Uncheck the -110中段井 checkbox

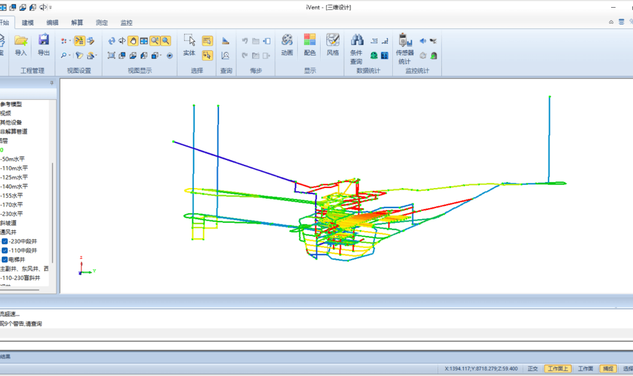[5, 251]
